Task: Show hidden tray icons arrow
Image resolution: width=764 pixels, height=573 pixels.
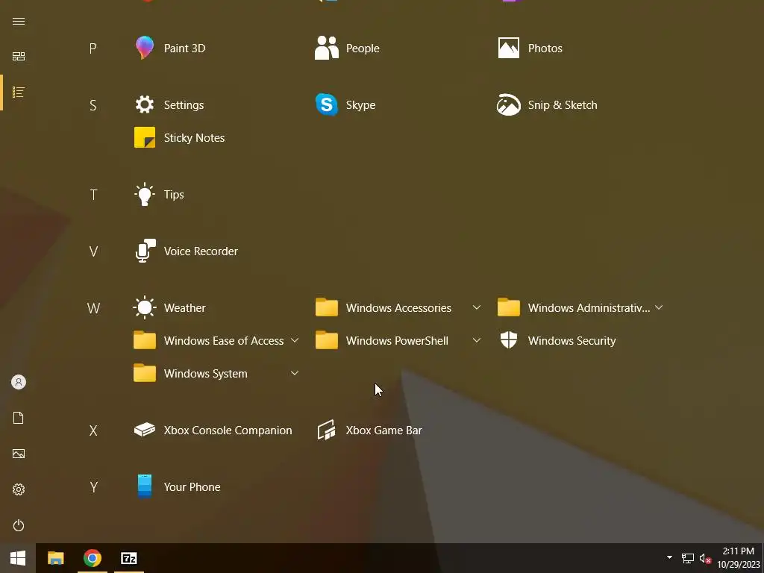Action: tap(669, 557)
